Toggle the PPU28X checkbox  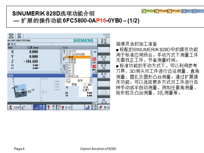[x=169, y=11]
